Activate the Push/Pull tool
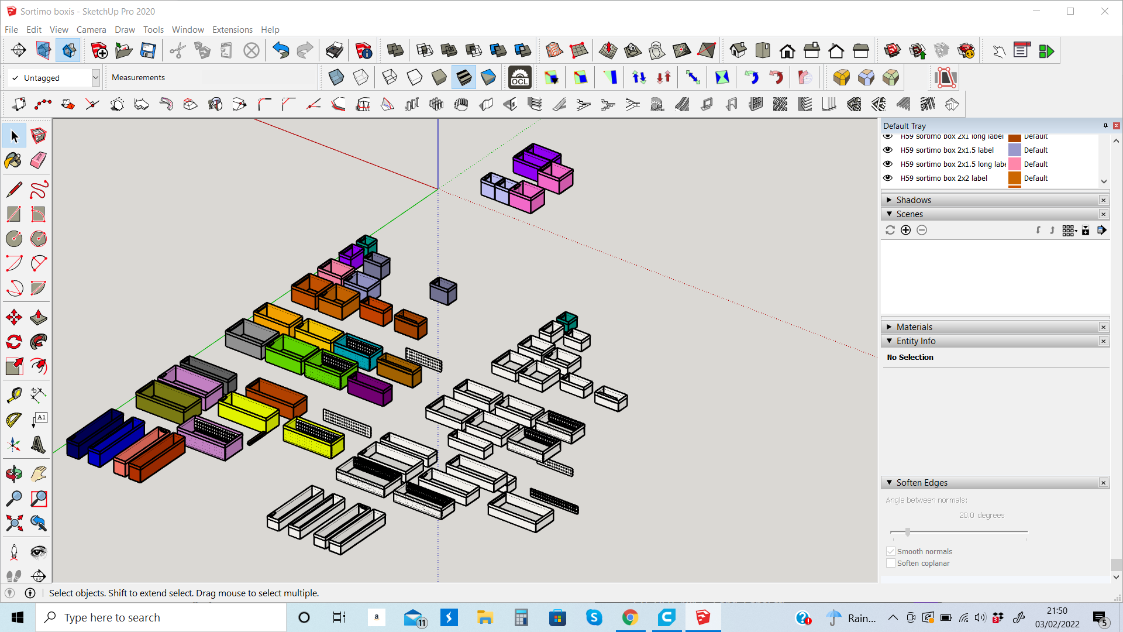The image size is (1123, 632). click(x=38, y=318)
